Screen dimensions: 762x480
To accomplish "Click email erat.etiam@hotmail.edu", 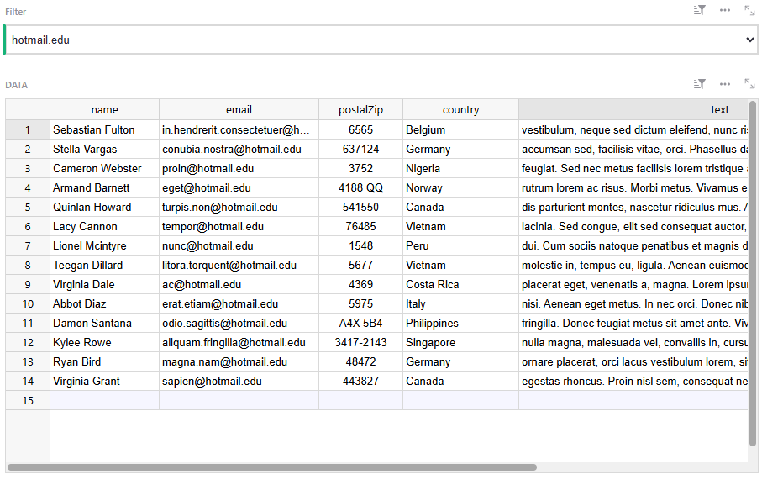I will pyautogui.click(x=239, y=304).
